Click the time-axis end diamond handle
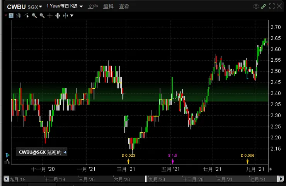This screenshot has width=286, height=186. tap(271, 169)
